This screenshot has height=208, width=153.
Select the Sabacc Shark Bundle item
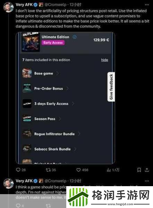pos(52,149)
